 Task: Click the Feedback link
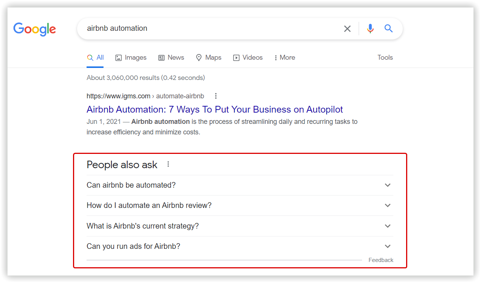pyautogui.click(x=381, y=260)
